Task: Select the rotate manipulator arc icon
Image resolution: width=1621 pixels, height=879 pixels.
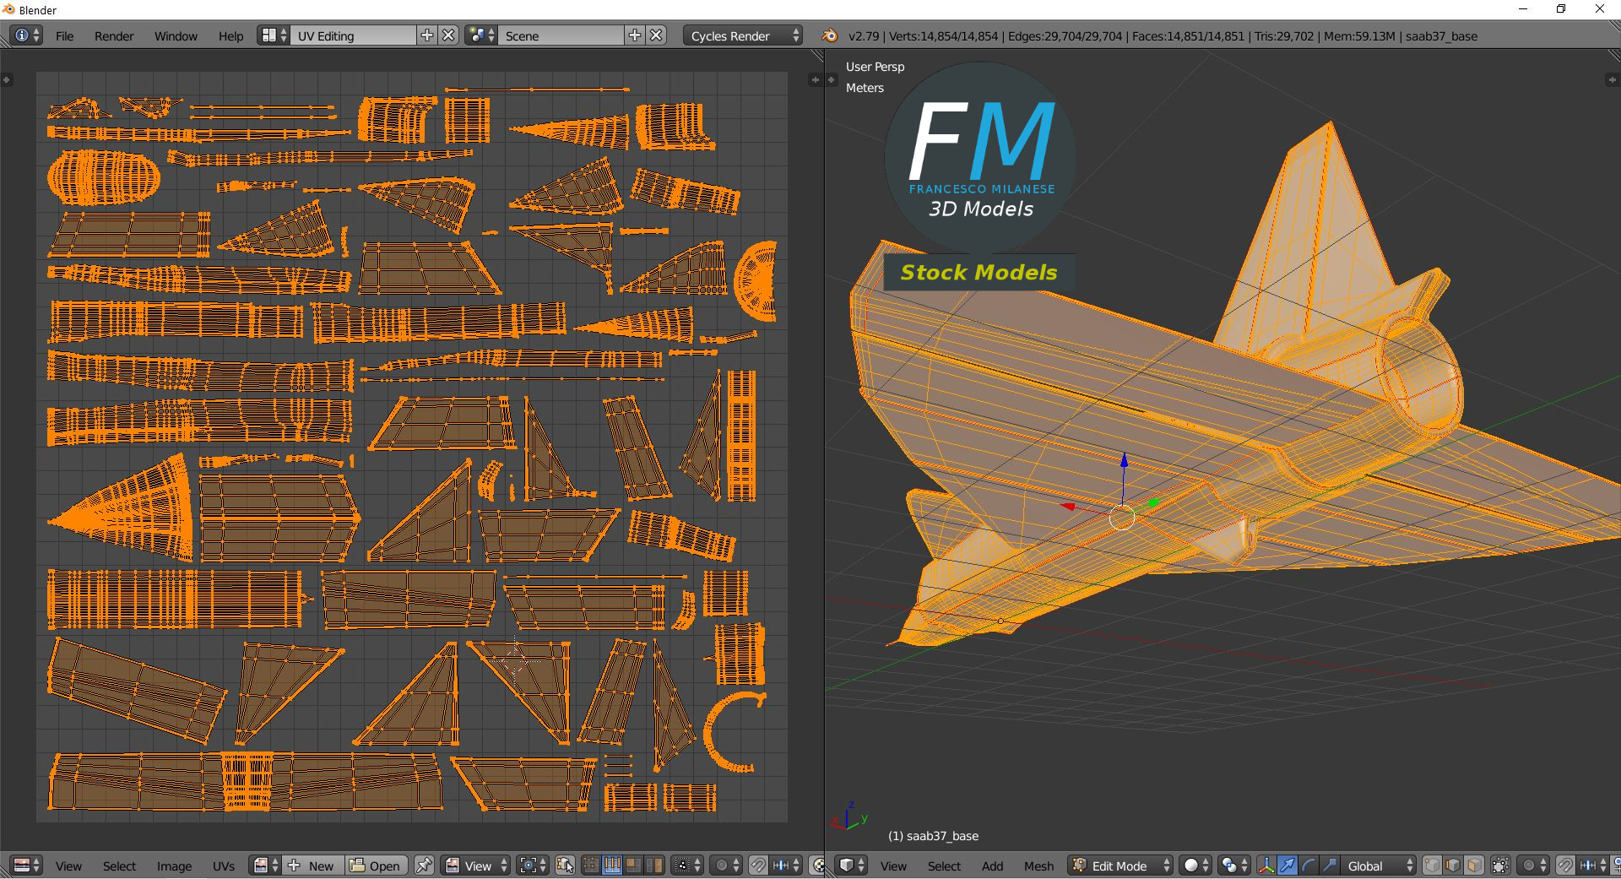Action: [1309, 865]
